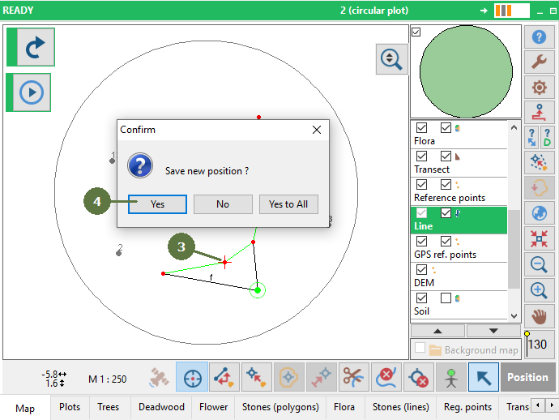Close the Confirm dialog with X
Screen dimensions: 559x420
317,130
